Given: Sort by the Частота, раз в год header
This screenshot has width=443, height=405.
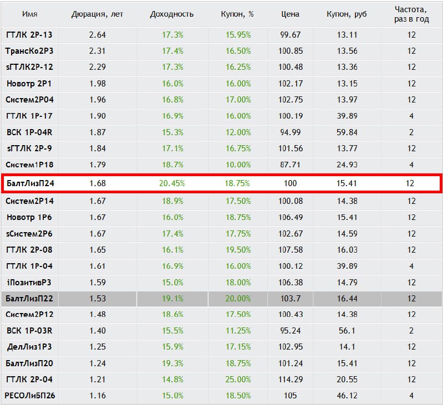Looking at the screenshot, I should pos(411,14).
